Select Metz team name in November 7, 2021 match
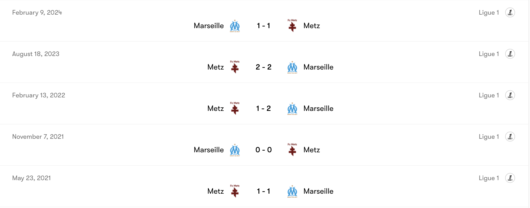The width and height of the screenshot is (530, 208). [x=311, y=150]
